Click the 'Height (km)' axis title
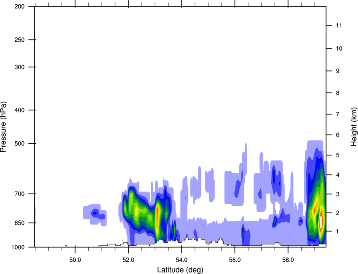The height and width of the screenshot is (274, 358). pos(354,127)
